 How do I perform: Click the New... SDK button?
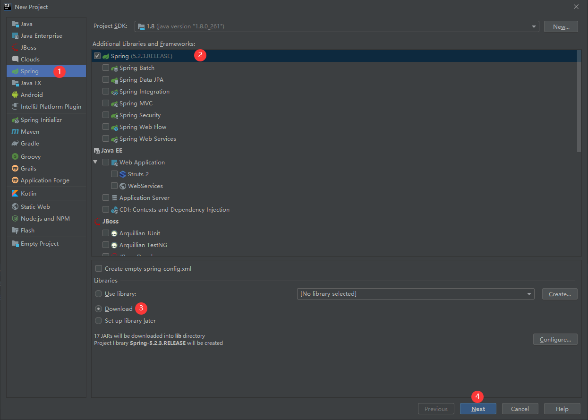561,26
